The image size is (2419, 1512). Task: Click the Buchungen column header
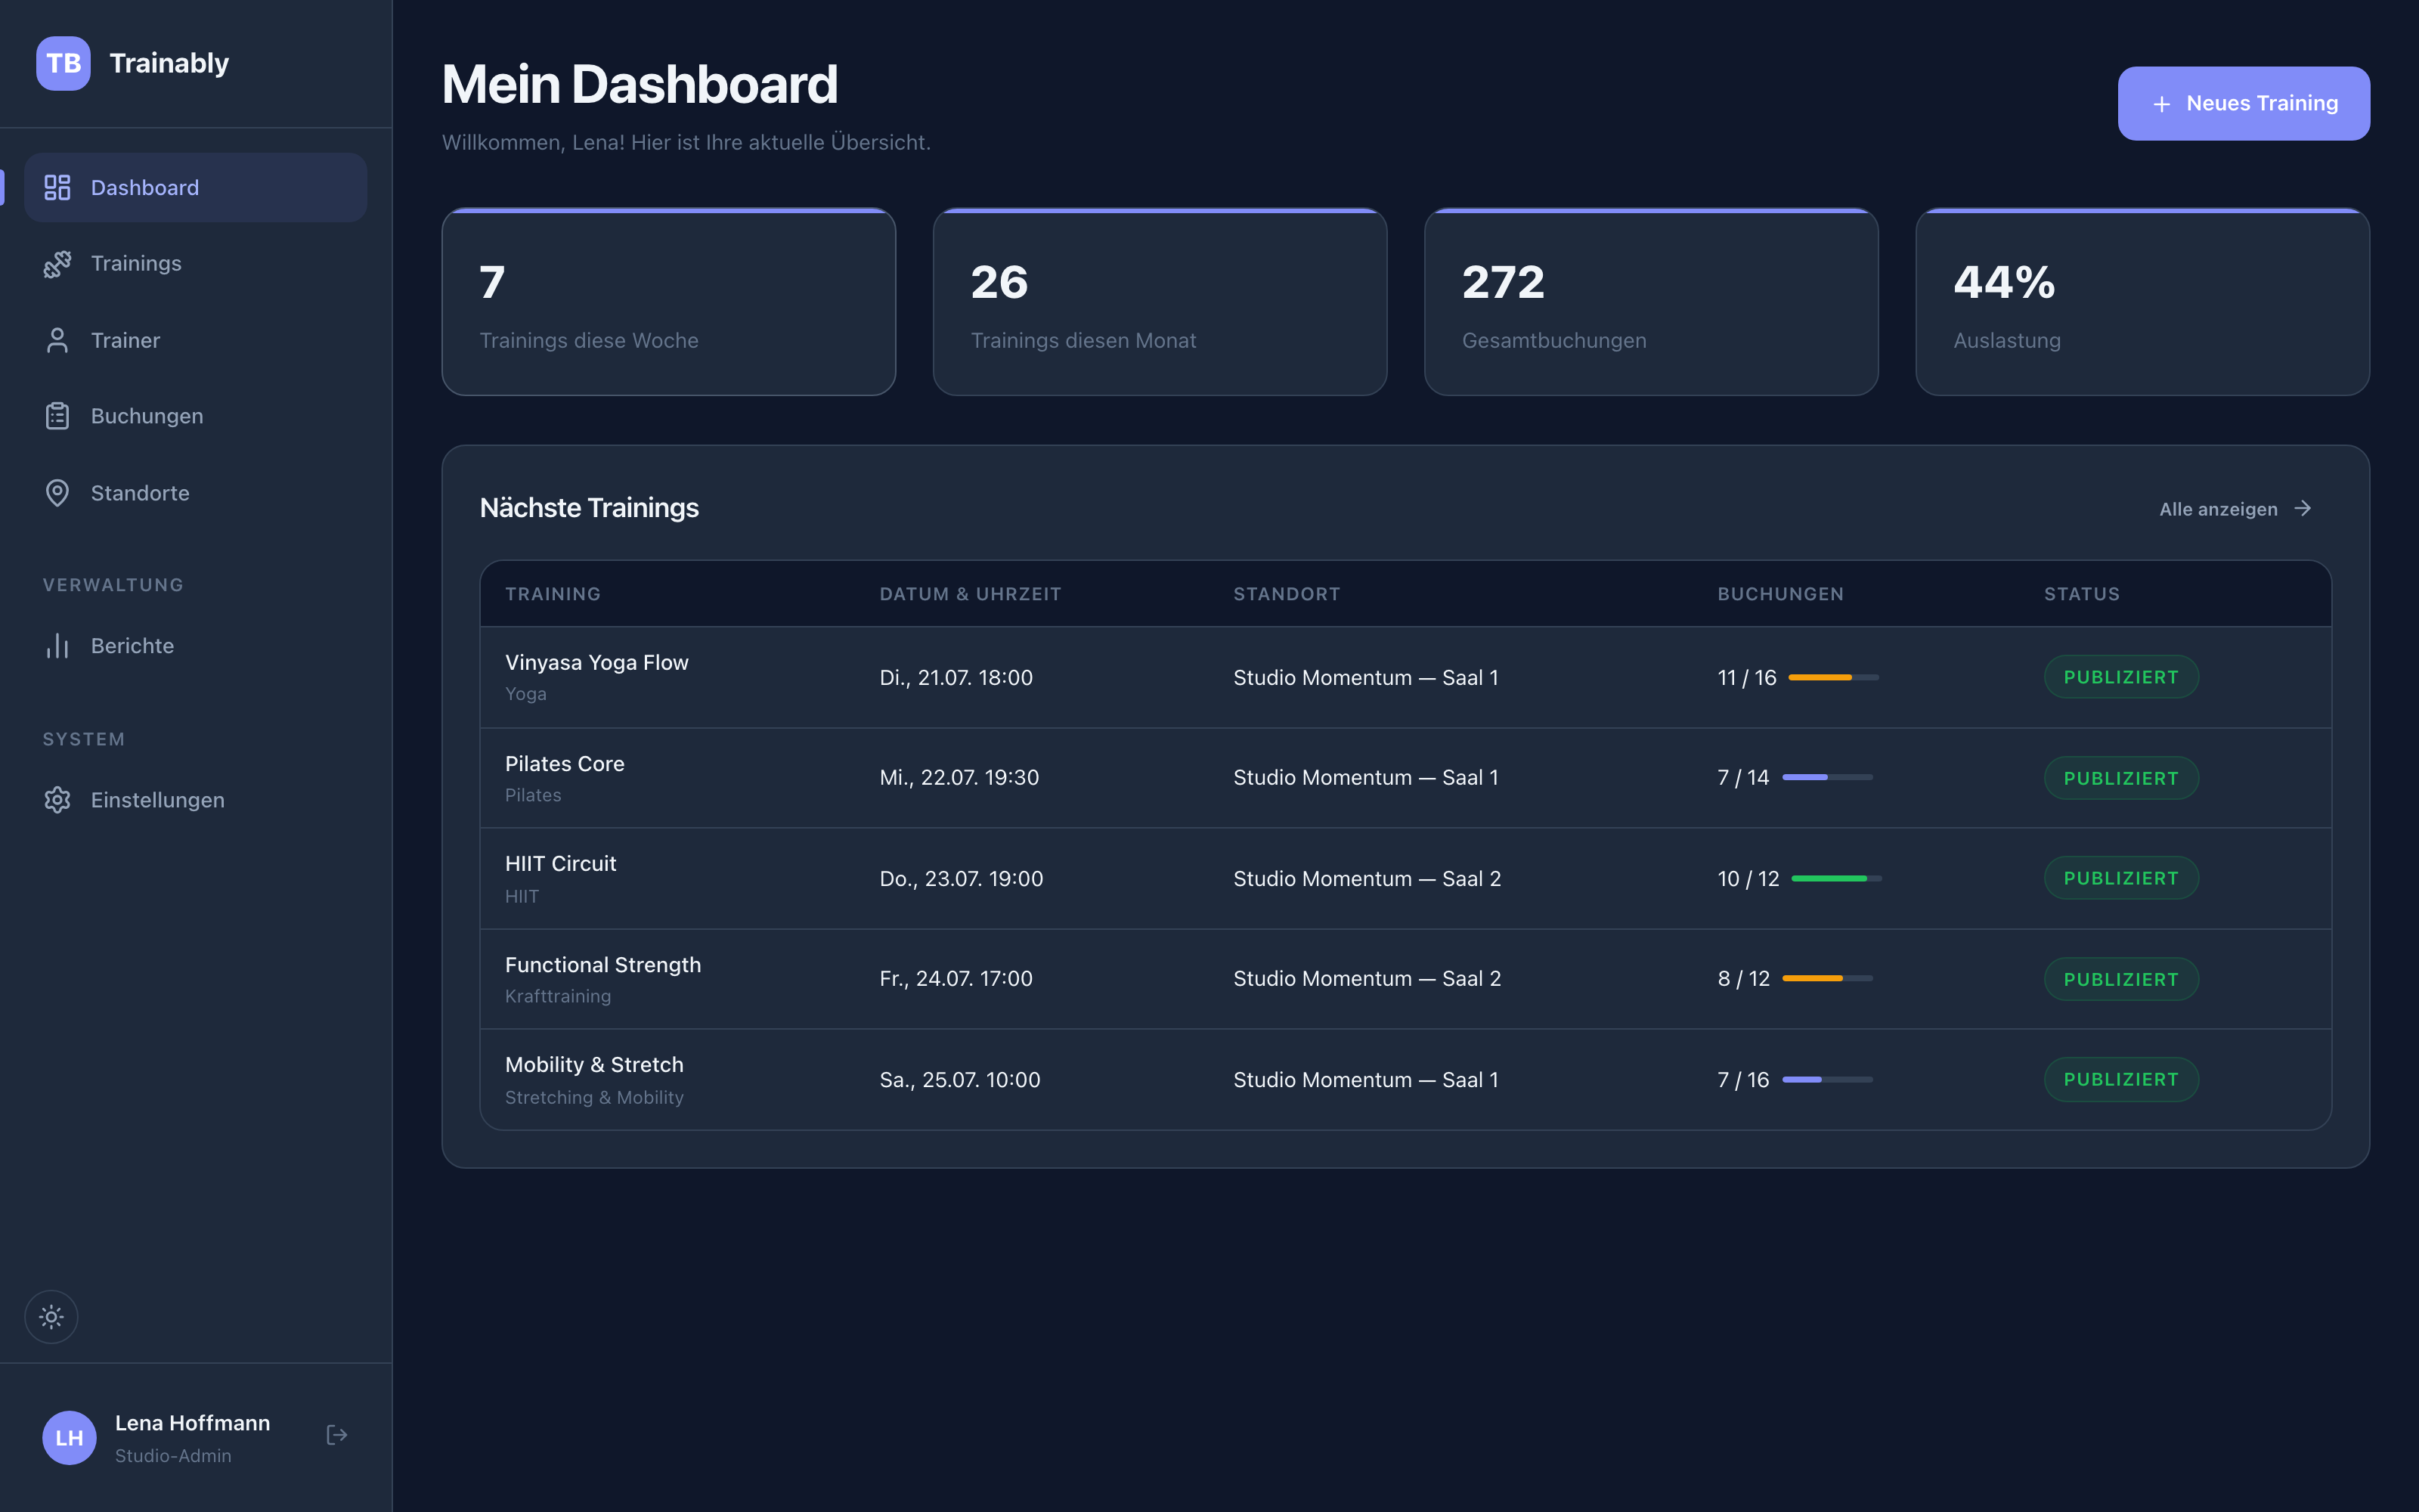[x=1780, y=594]
